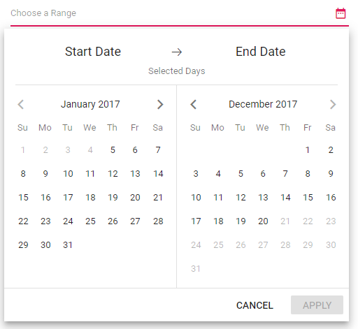358x329 pixels.
Task: Click the APPLY button
Action: pos(317,305)
